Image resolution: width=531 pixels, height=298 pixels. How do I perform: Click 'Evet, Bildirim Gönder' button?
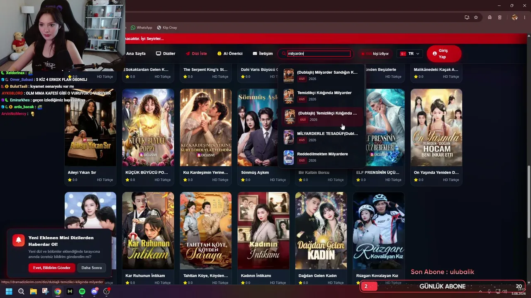(52, 268)
